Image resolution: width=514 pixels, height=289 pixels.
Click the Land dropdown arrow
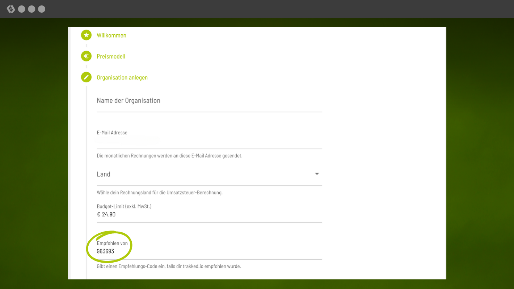coord(317,174)
